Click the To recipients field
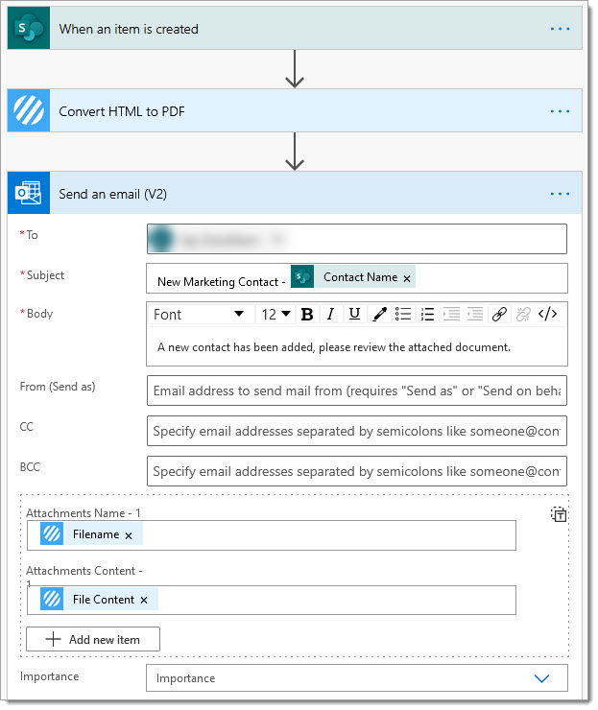The width and height of the screenshot is (598, 710). click(356, 239)
